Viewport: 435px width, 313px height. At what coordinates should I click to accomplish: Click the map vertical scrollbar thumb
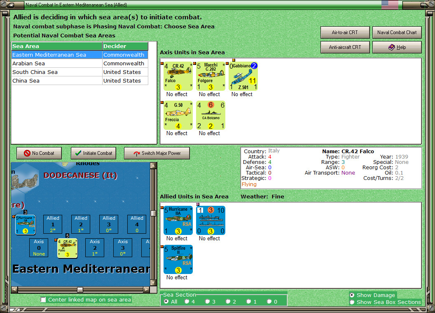tap(153, 213)
